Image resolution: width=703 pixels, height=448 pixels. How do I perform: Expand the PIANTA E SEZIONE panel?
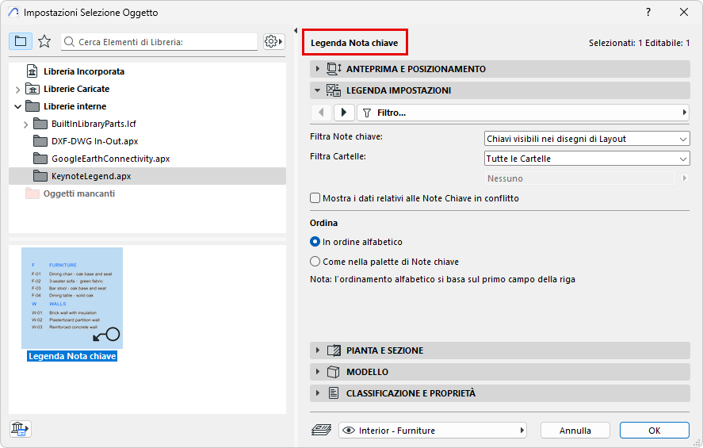coord(318,350)
